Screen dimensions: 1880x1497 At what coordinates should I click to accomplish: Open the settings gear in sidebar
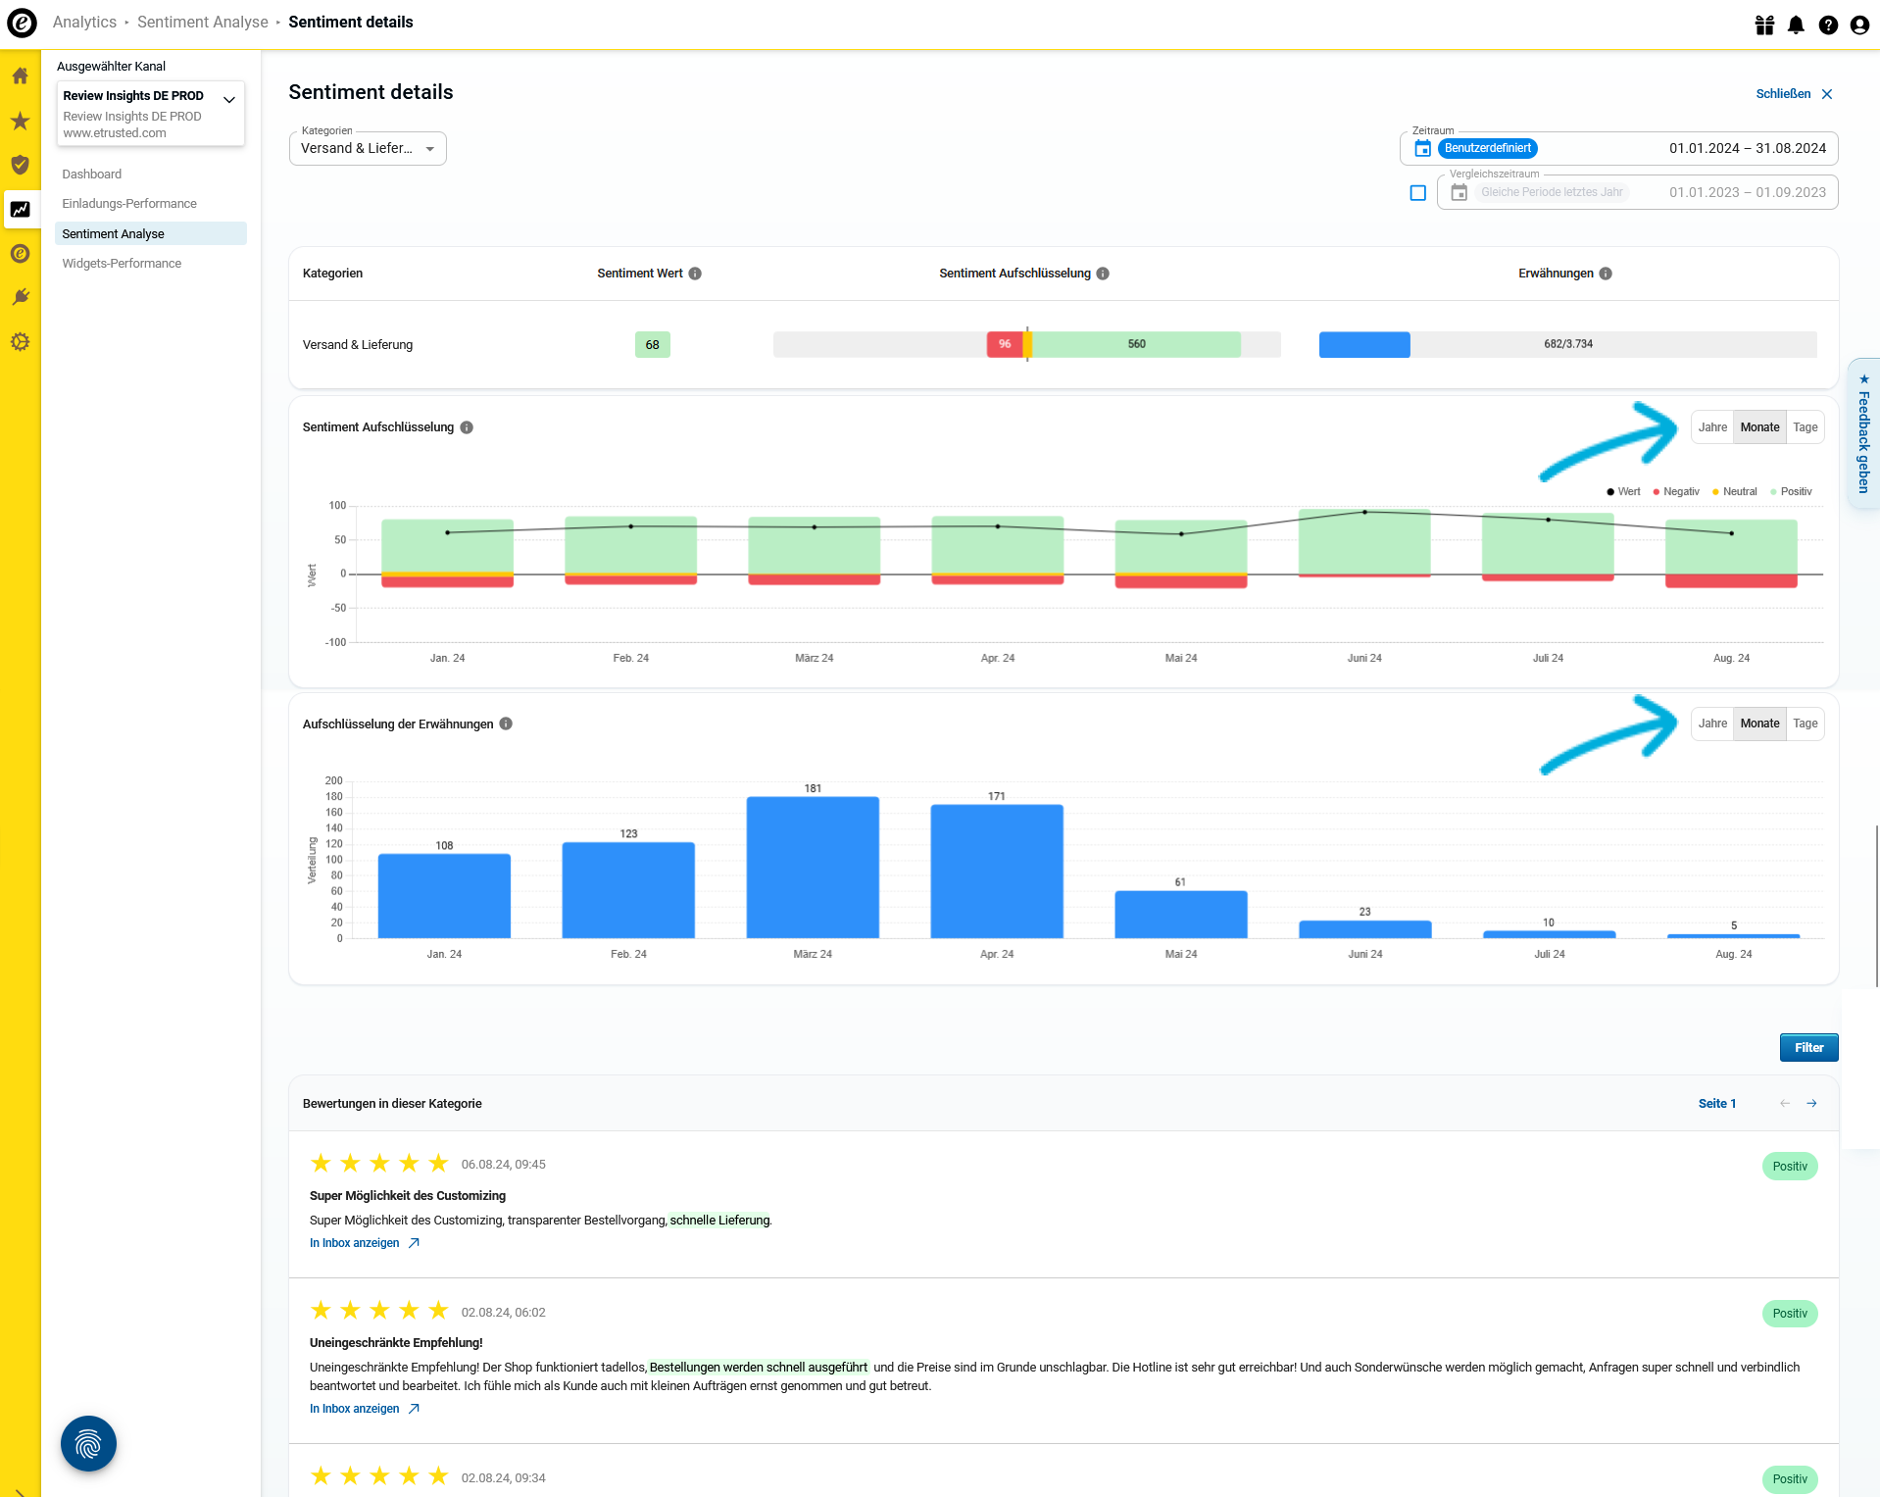20,342
